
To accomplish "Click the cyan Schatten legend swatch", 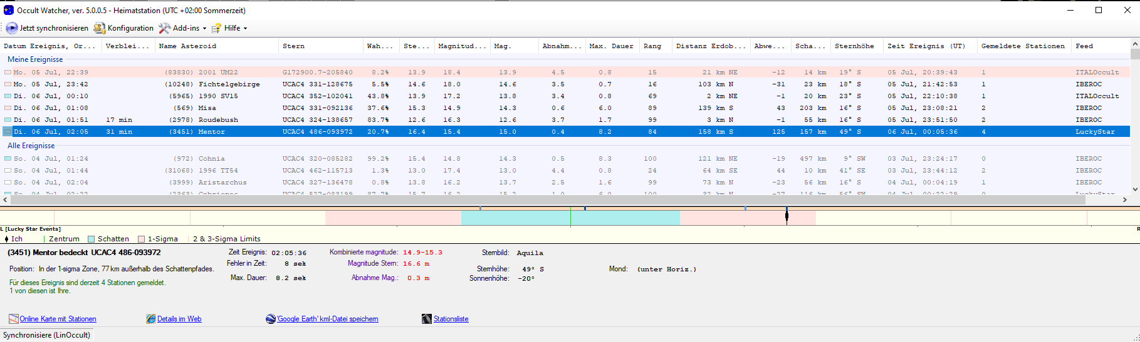I will pyautogui.click(x=92, y=239).
